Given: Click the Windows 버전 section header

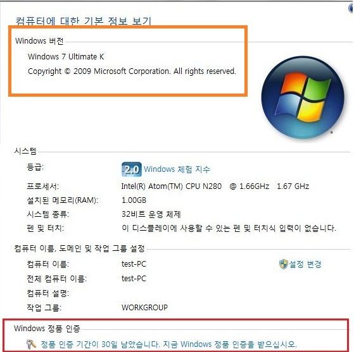Looking at the screenshot, I should (x=39, y=41).
